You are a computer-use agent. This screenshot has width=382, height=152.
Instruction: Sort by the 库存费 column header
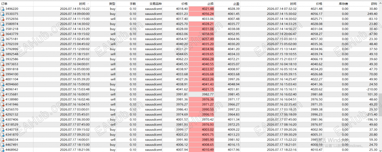coord(343,3)
